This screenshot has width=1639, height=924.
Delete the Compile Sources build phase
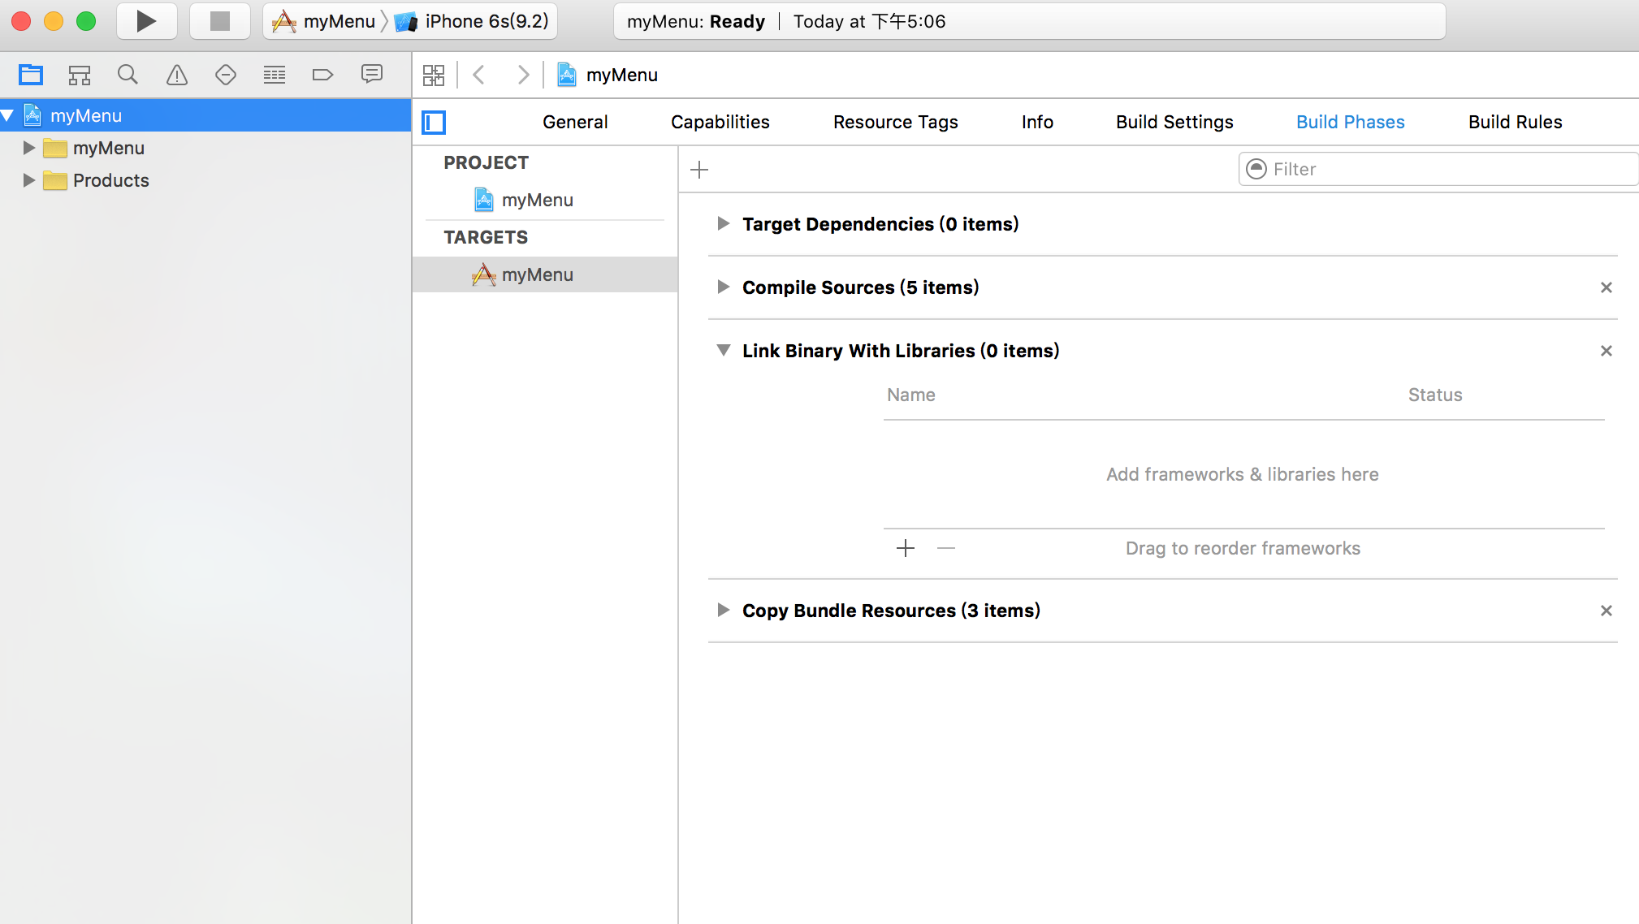[x=1606, y=287]
